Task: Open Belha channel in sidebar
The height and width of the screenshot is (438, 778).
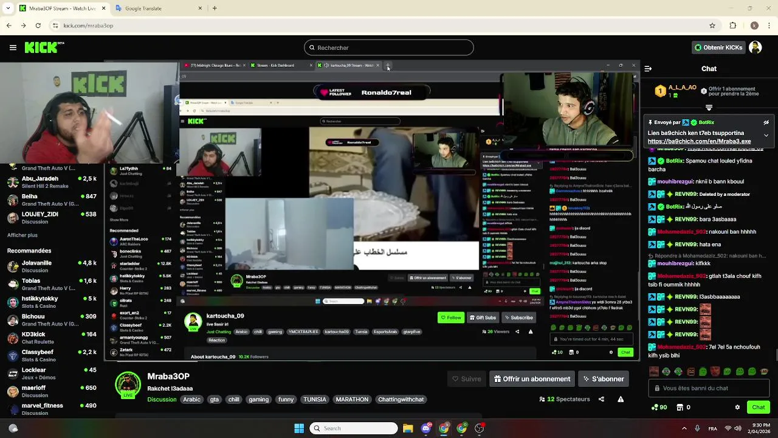Action: (52, 200)
